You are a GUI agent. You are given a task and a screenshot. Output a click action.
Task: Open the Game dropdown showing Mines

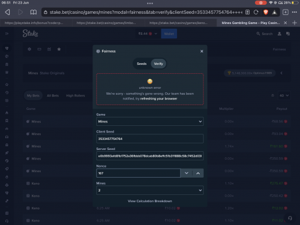tap(150, 121)
